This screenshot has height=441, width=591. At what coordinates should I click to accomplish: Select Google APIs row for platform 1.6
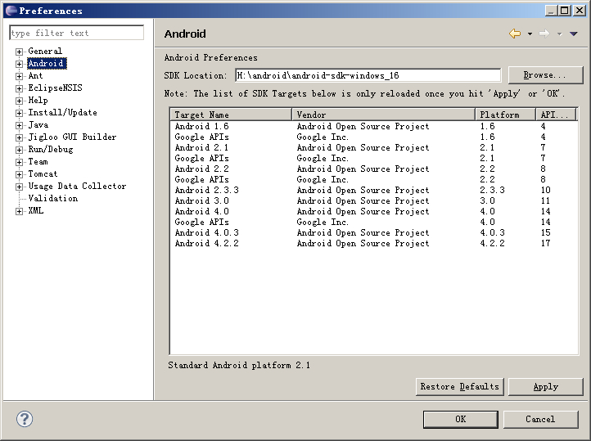point(374,137)
